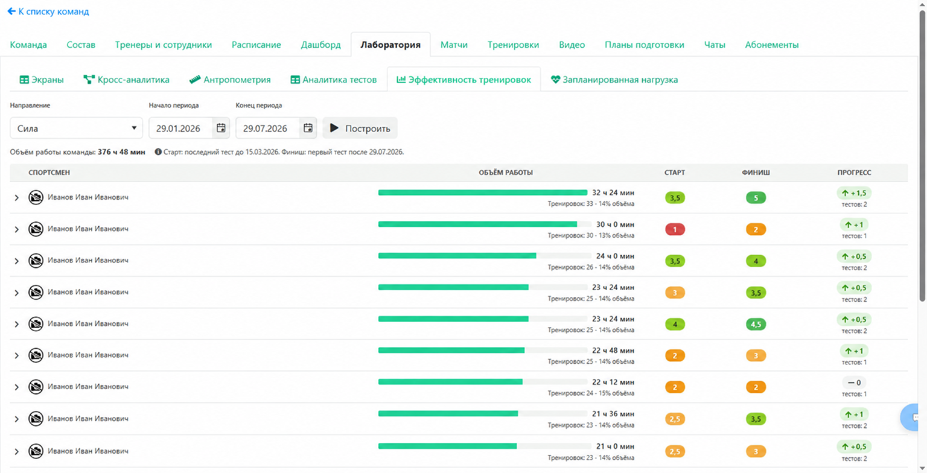Click the progress badge +1,5
The width and height of the screenshot is (927, 473).
tap(854, 193)
